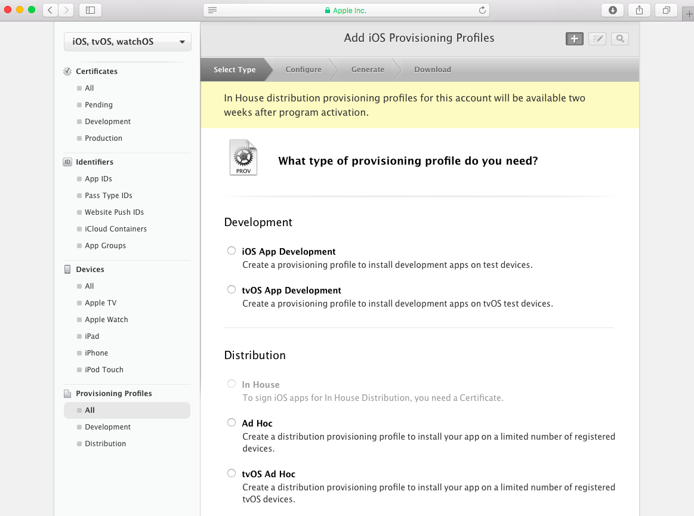Open the profile search magnifier icon
This screenshot has width=694, height=516.
pos(620,39)
